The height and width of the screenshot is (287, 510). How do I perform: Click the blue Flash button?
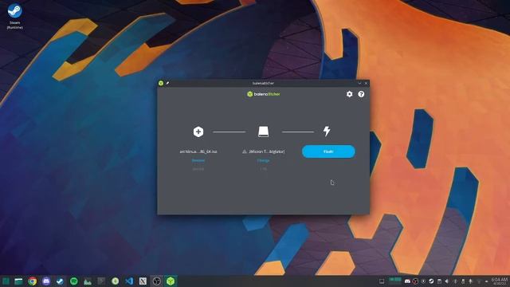pyautogui.click(x=328, y=151)
